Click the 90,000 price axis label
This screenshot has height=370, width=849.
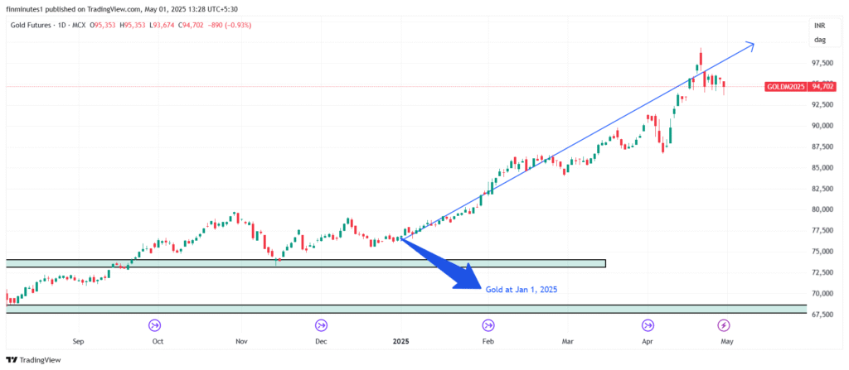pyautogui.click(x=822, y=126)
